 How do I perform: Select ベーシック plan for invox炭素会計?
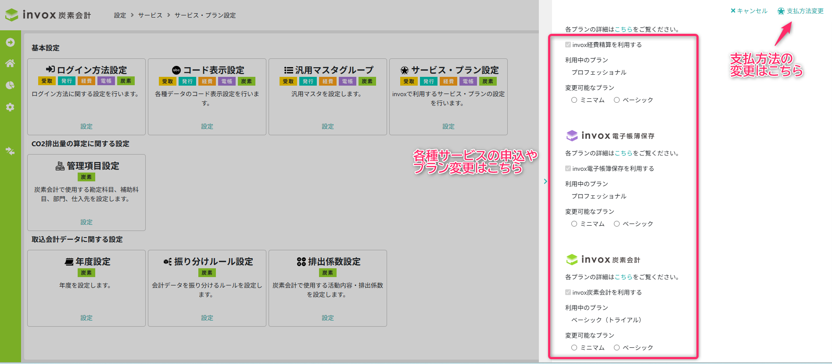pos(617,348)
